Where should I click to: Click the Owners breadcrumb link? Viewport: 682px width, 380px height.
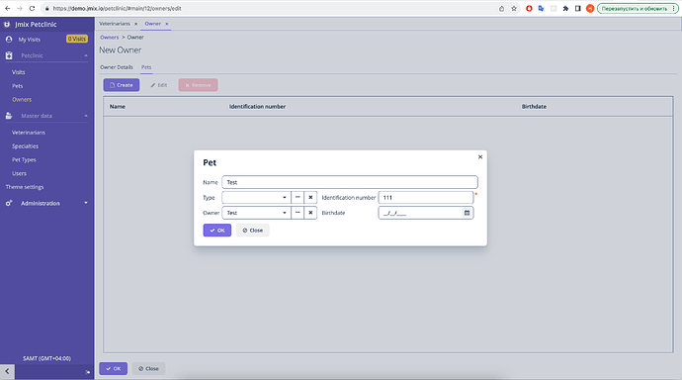(109, 38)
